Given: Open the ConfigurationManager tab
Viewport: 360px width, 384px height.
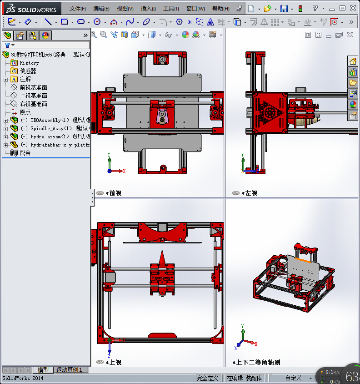Looking at the screenshot, I should pyautogui.click(x=33, y=36).
